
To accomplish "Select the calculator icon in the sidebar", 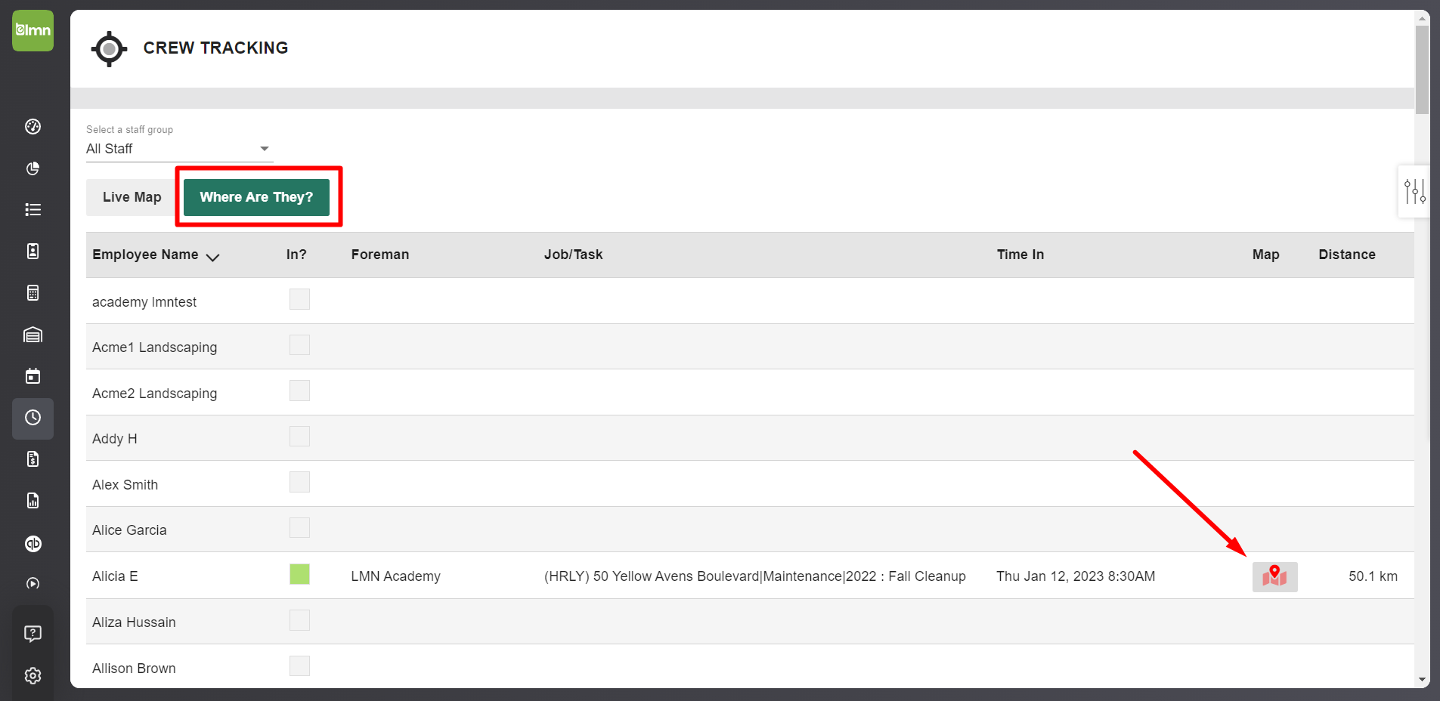I will [x=33, y=293].
